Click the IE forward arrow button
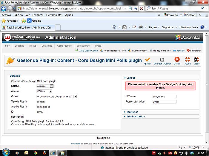The image size is (209, 156). [x=10, y=9]
